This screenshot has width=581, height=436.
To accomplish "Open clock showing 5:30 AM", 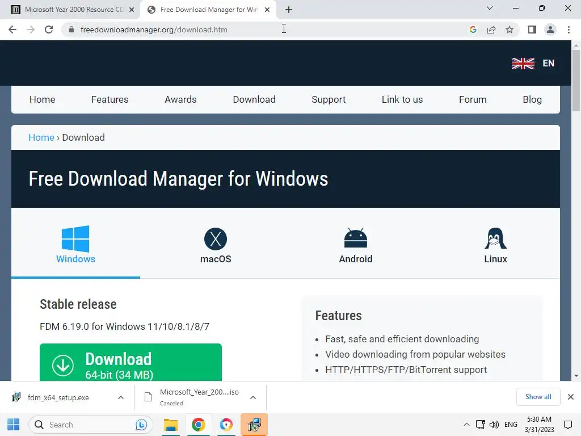I will tap(539, 425).
